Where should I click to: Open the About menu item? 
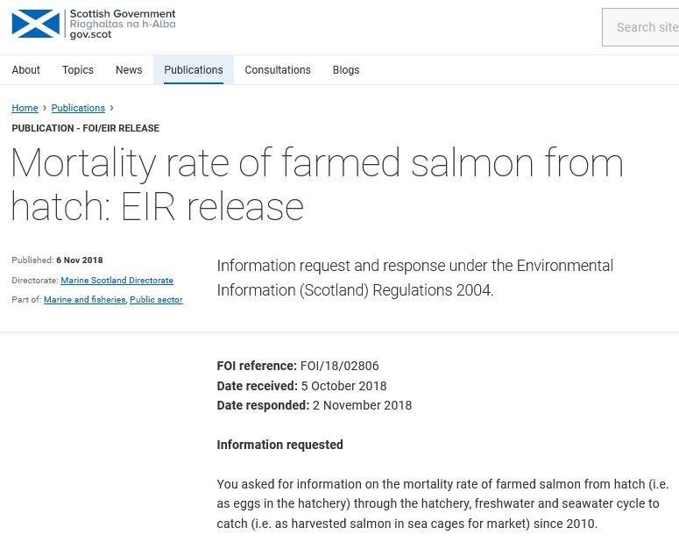coord(26,70)
